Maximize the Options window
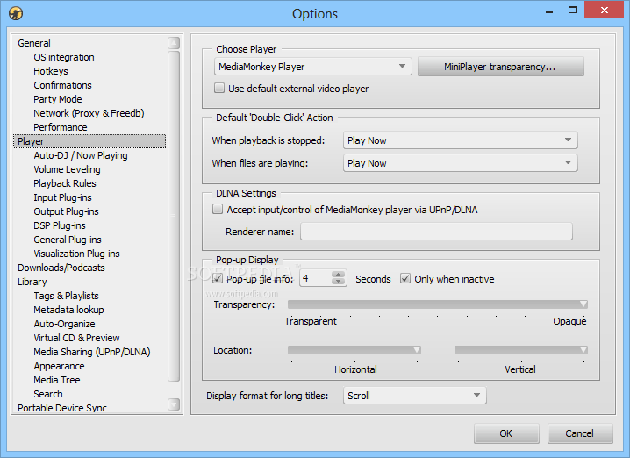The image size is (630, 458). tap(573, 11)
